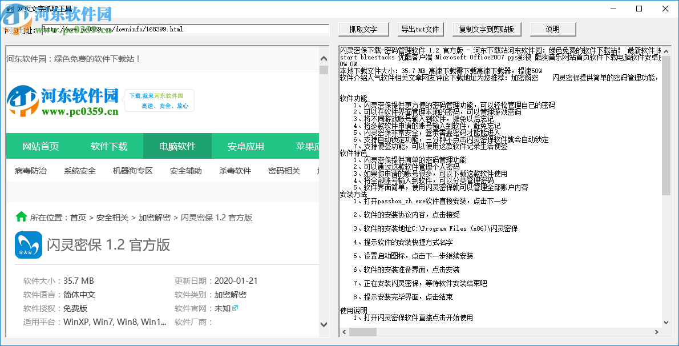Switch to the 软件下载 navigation tab
679x346 pixels.
pyautogui.click(x=108, y=146)
